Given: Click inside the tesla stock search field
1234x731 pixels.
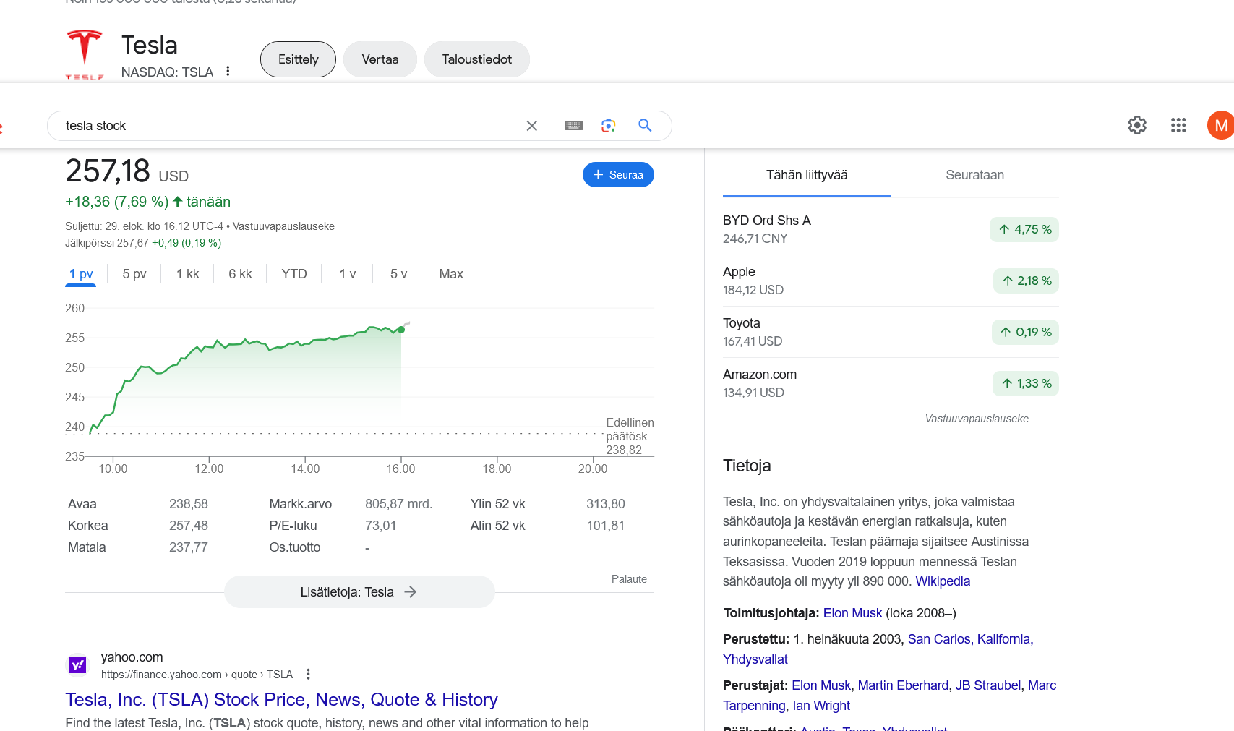Looking at the screenshot, I should click(289, 126).
